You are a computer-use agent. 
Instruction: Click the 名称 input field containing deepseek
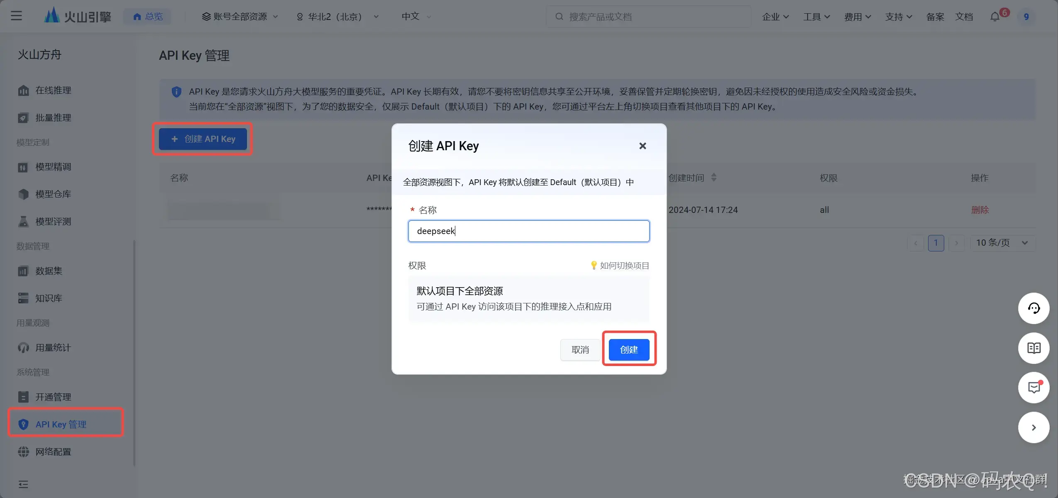tap(528, 231)
